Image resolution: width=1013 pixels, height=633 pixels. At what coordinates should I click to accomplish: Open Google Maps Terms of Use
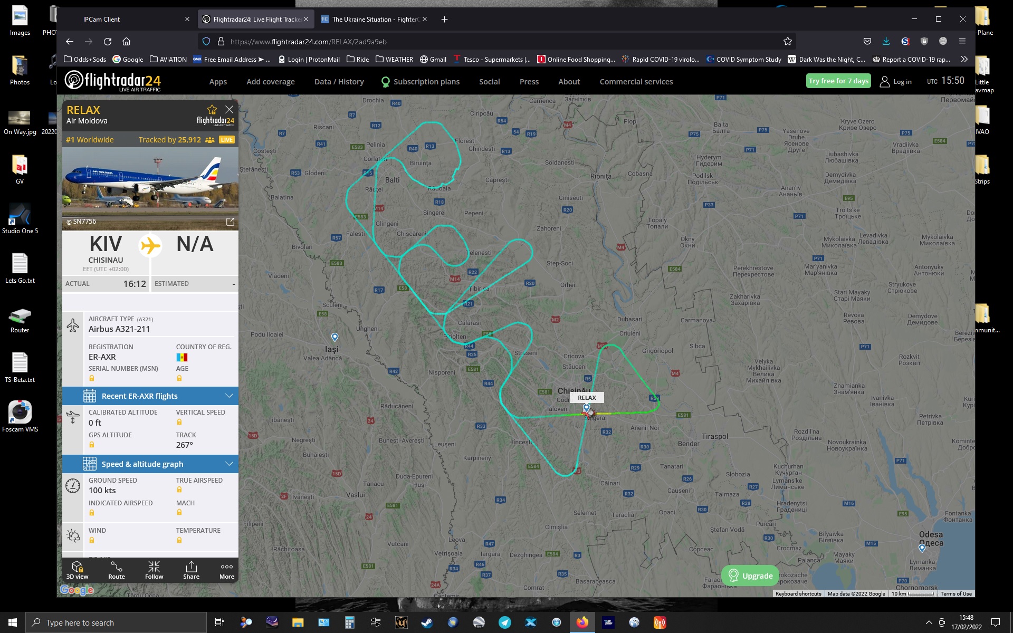click(956, 594)
